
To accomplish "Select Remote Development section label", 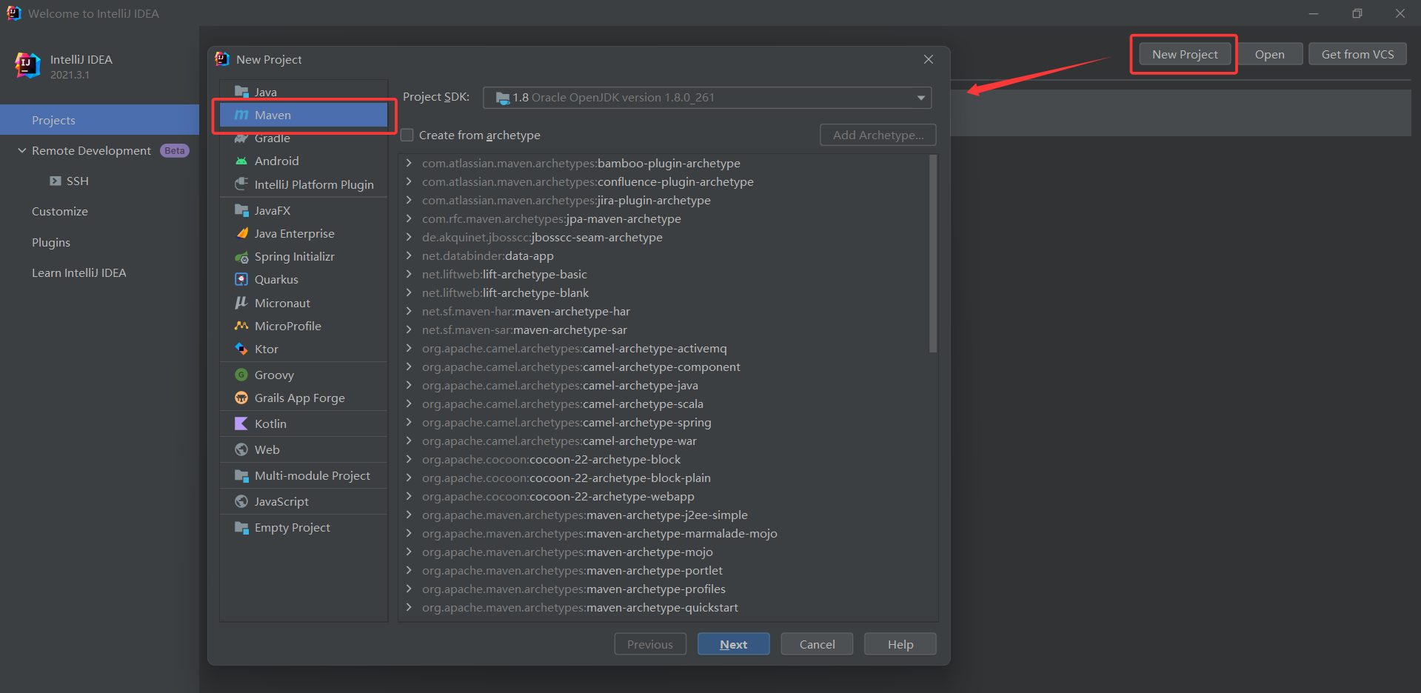I will point(91,150).
